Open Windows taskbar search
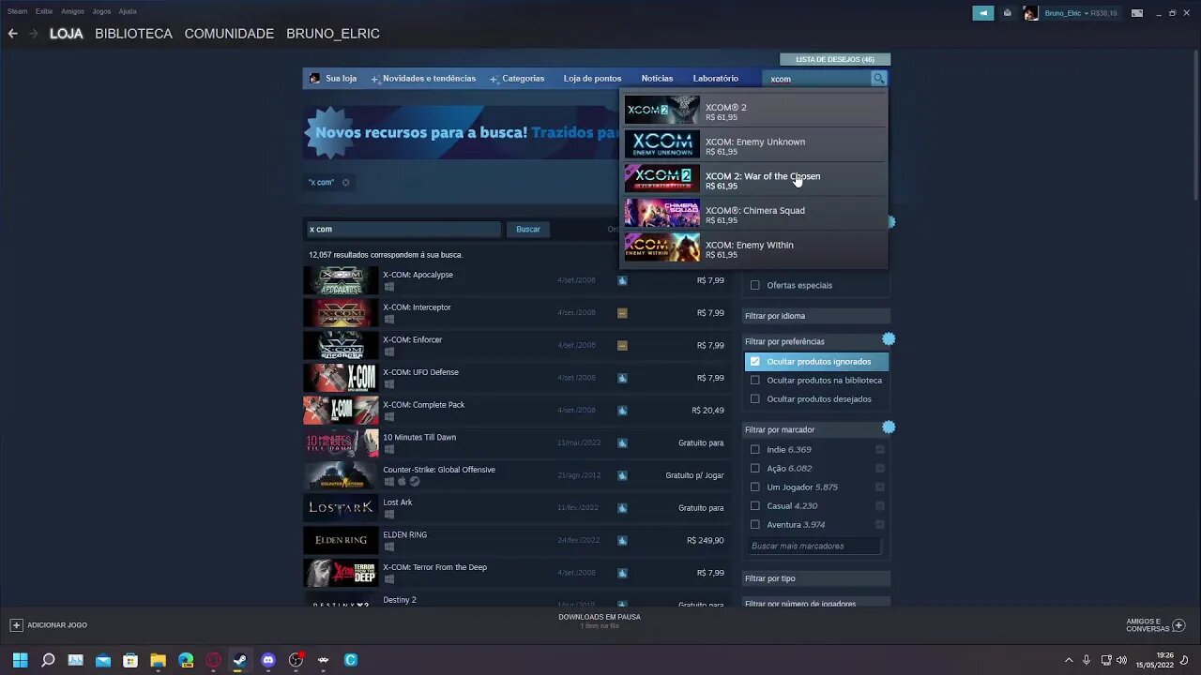The height and width of the screenshot is (675, 1201). (48, 660)
